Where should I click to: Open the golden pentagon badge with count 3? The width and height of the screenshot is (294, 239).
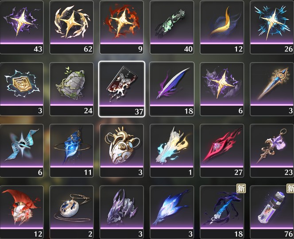coord(22,89)
